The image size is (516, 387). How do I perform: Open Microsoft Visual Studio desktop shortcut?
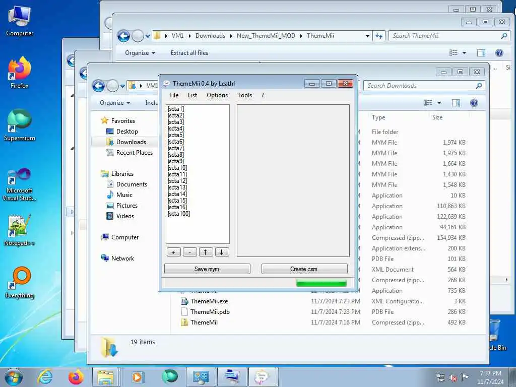point(20,184)
